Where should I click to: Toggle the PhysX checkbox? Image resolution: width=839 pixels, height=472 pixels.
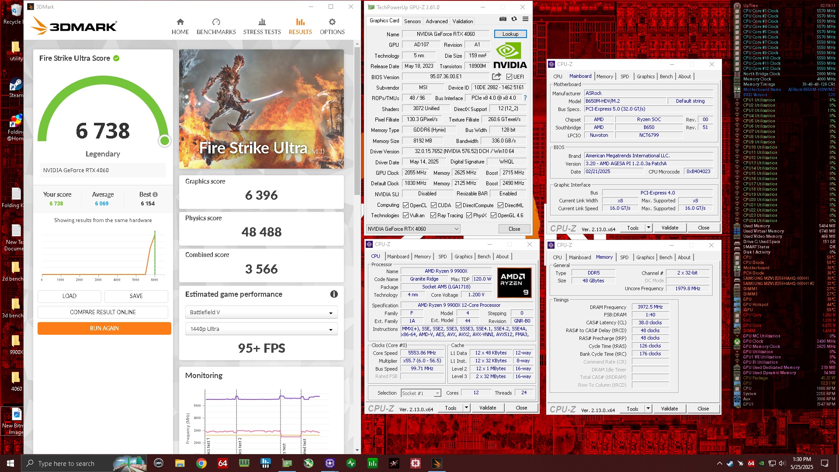[469, 215]
